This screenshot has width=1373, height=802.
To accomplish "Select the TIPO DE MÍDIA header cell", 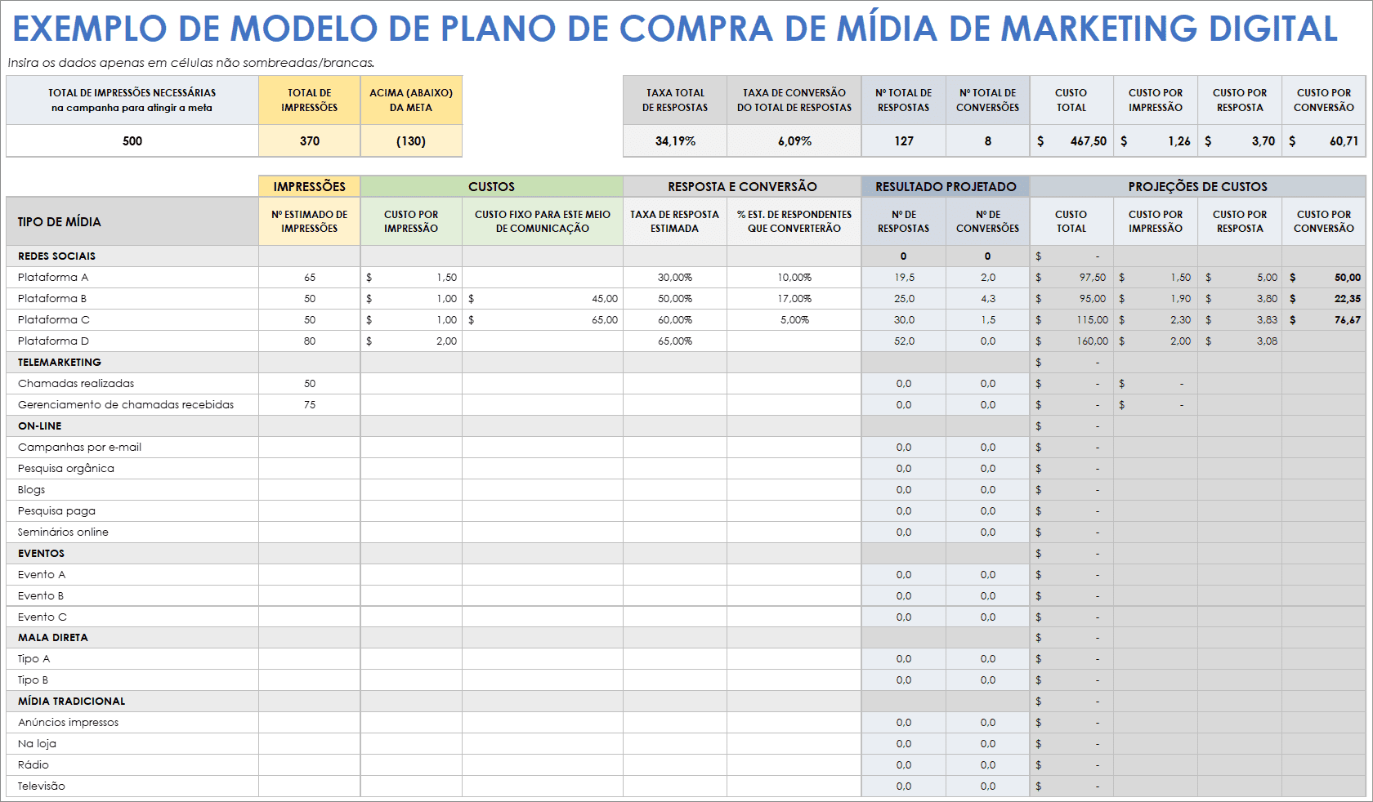I will tap(132, 221).
